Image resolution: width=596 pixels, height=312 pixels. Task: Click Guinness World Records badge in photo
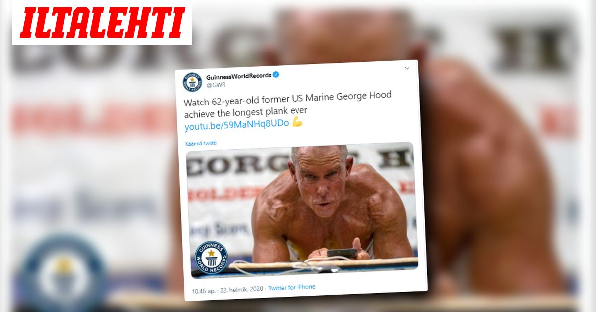click(211, 258)
